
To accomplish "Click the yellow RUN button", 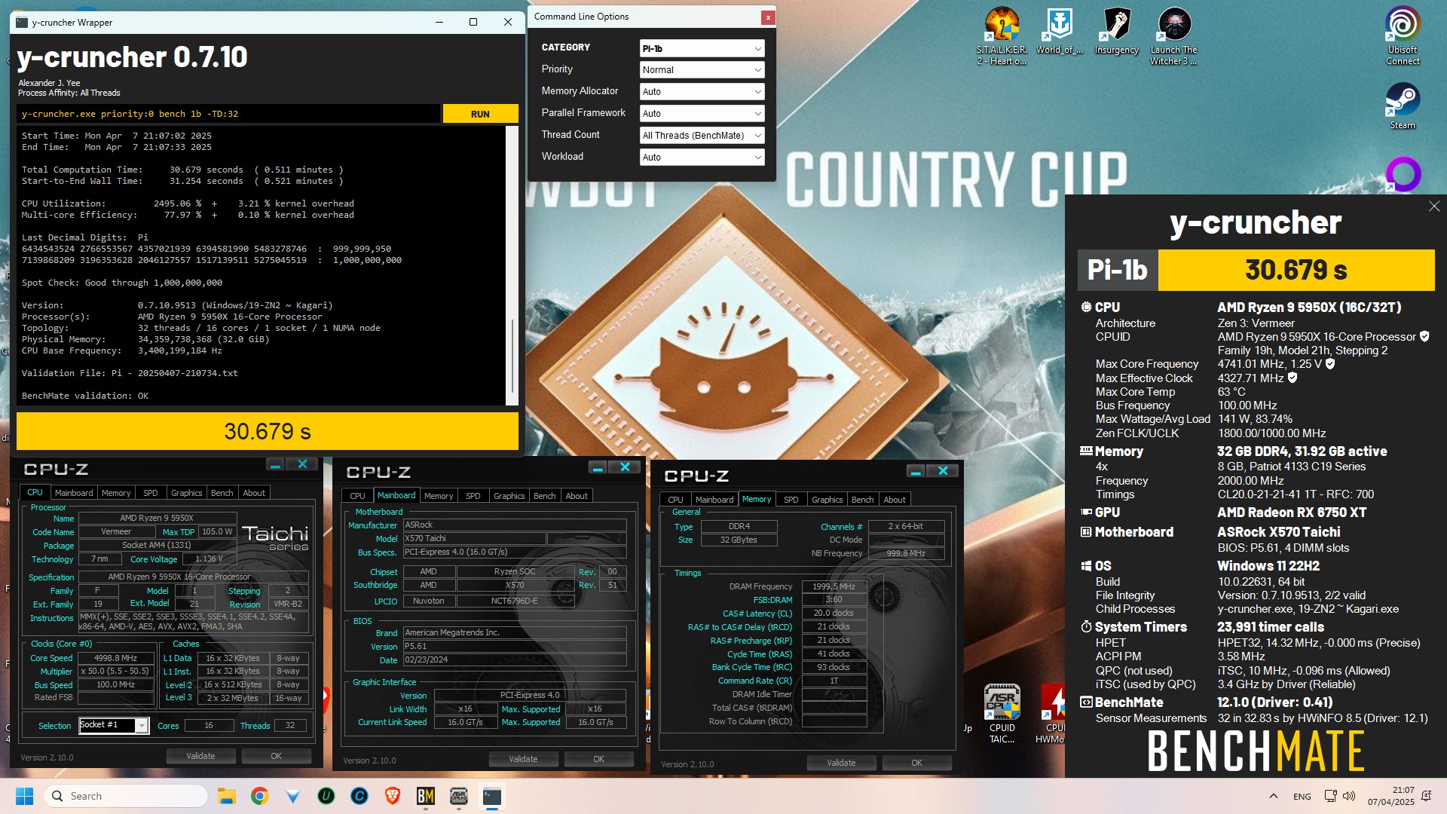I will 480,114.
